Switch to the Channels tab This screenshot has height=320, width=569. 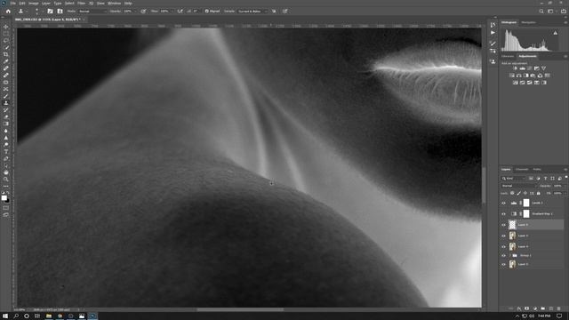(x=522, y=170)
